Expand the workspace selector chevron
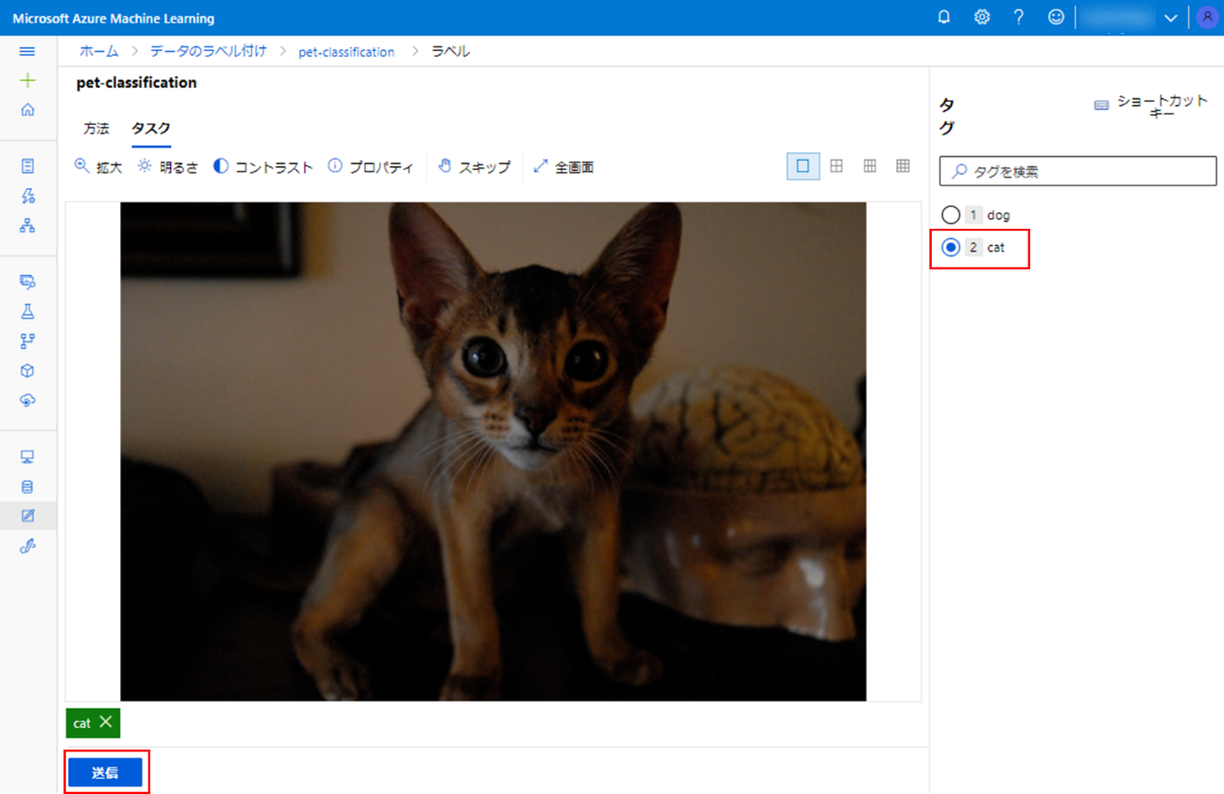The image size is (1224, 794). pyautogui.click(x=1171, y=18)
